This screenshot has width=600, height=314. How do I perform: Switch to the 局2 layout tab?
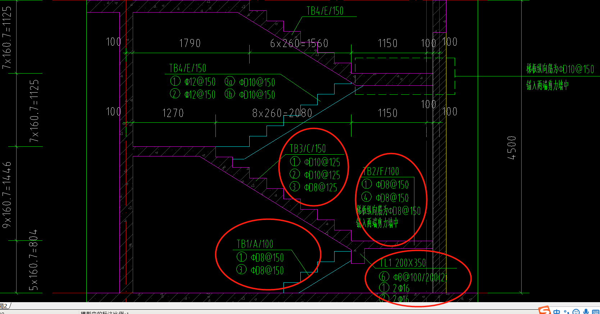coord(4,306)
